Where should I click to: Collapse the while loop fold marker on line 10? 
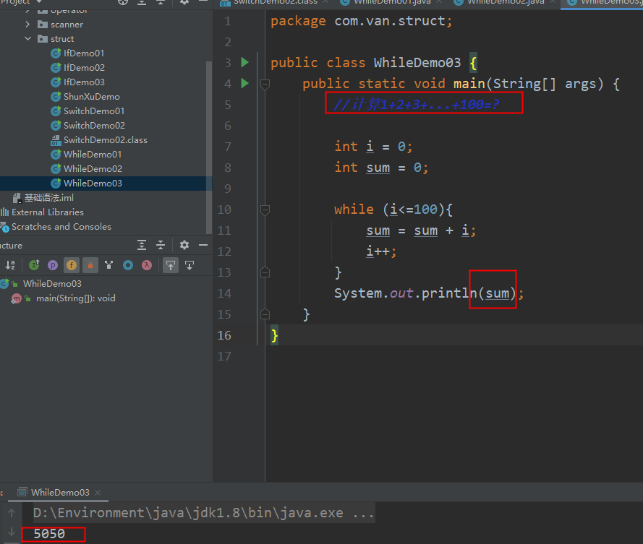tap(265, 210)
